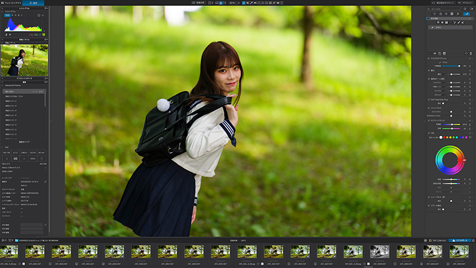Collapse the histogram subsection arrow
Viewport: 476px width, 268px height.
coord(2,11)
